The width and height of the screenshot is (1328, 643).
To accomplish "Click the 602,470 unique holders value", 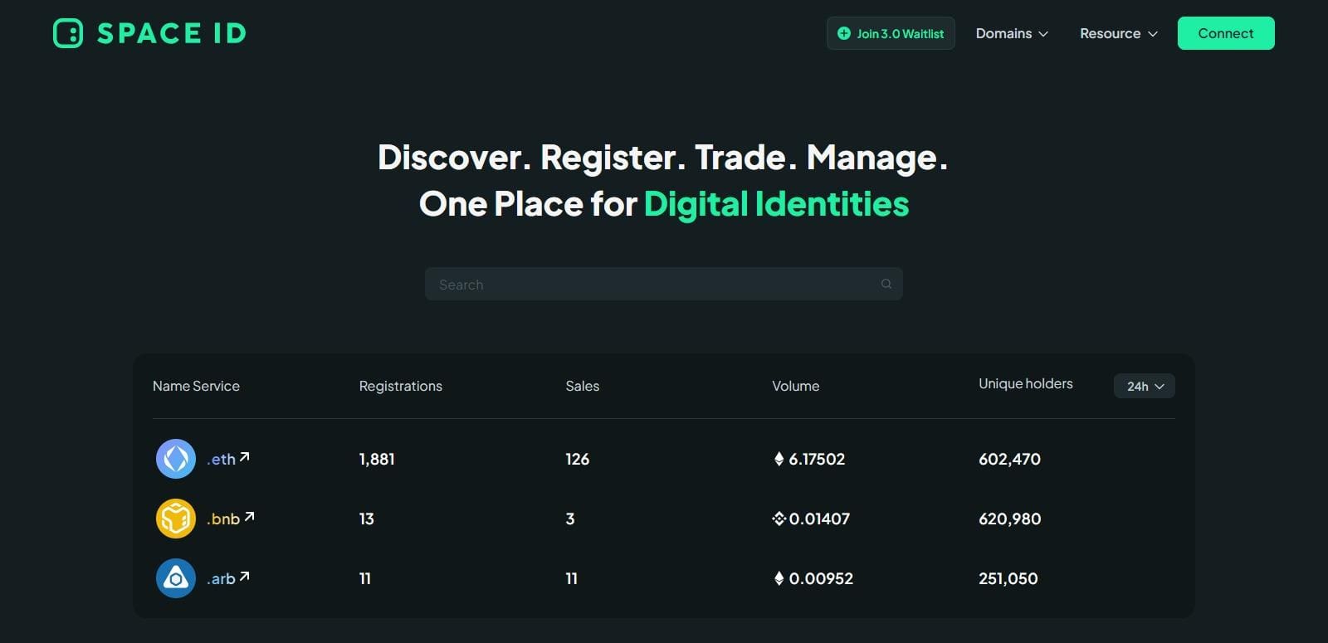I will 1009,459.
